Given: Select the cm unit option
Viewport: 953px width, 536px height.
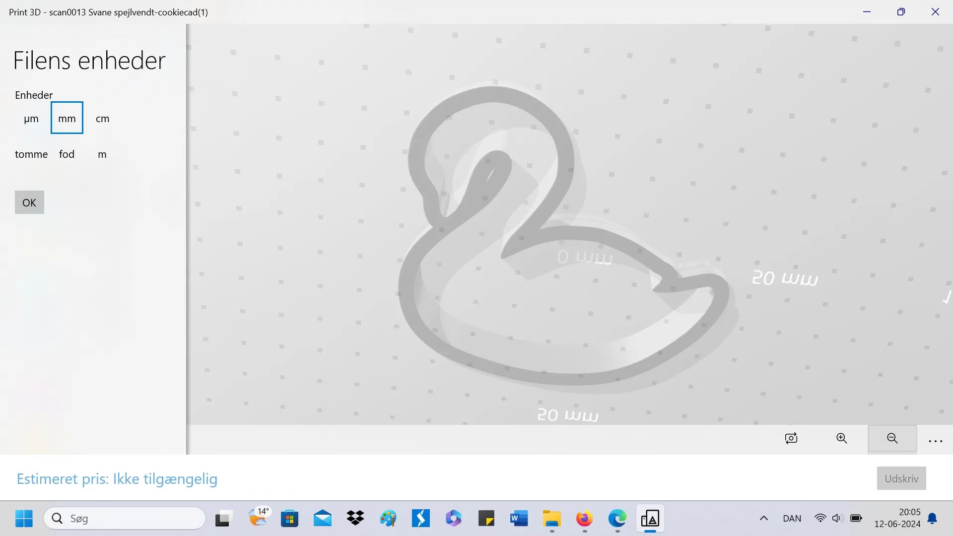Looking at the screenshot, I should [102, 119].
